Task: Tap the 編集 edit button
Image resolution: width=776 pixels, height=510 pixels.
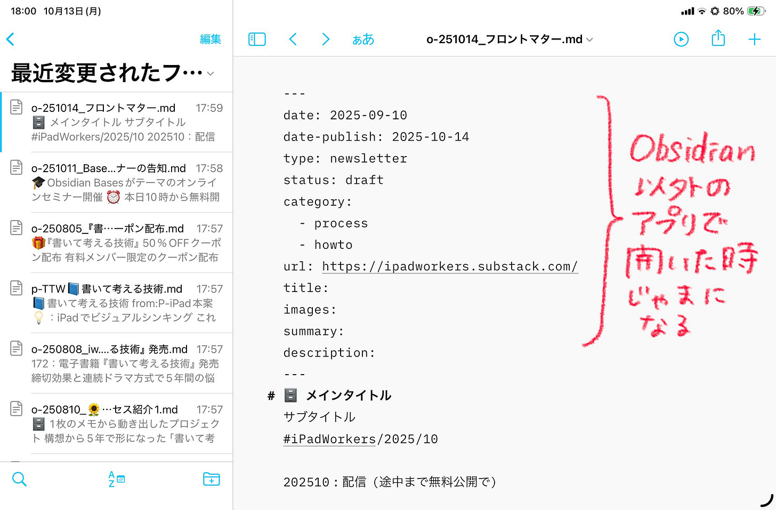Action: (x=211, y=39)
